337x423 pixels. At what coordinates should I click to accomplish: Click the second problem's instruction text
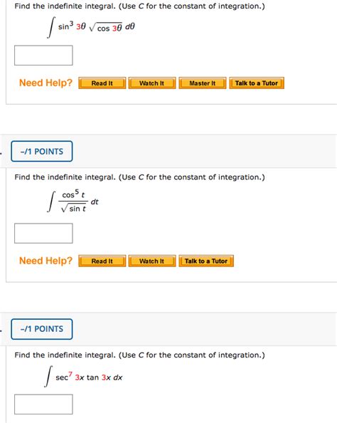(x=139, y=177)
